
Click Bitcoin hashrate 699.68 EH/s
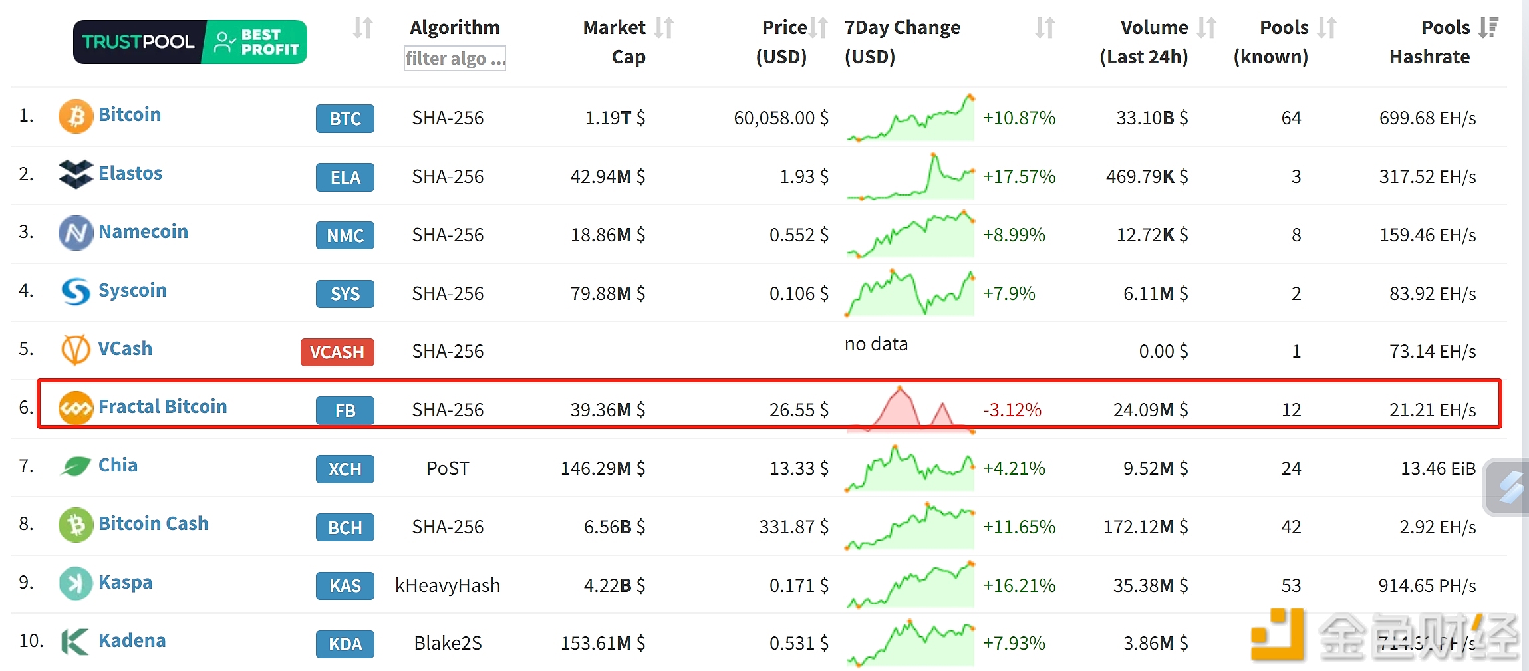point(1428,118)
